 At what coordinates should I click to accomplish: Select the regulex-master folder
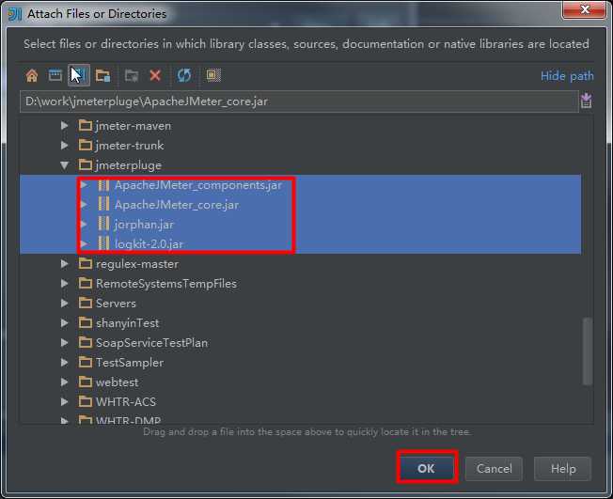pos(129,264)
